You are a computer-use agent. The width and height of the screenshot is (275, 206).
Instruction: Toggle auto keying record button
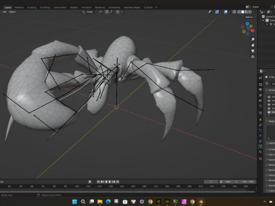tap(90, 181)
